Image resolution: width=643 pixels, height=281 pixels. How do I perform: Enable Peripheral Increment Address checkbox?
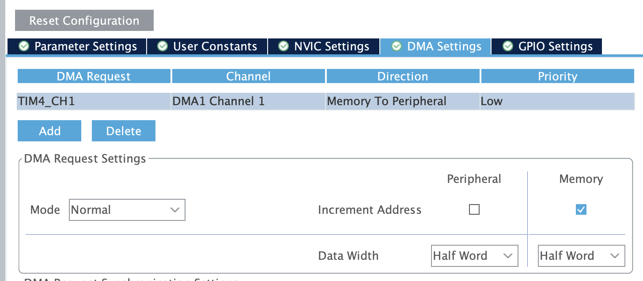pyautogui.click(x=474, y=209)
